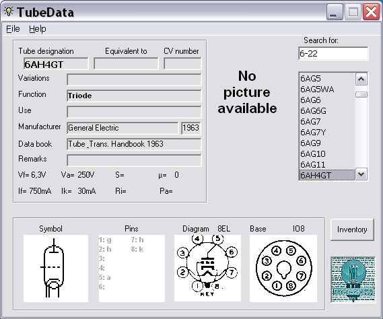
Task: Open the Inventory window
Action: 352,229
